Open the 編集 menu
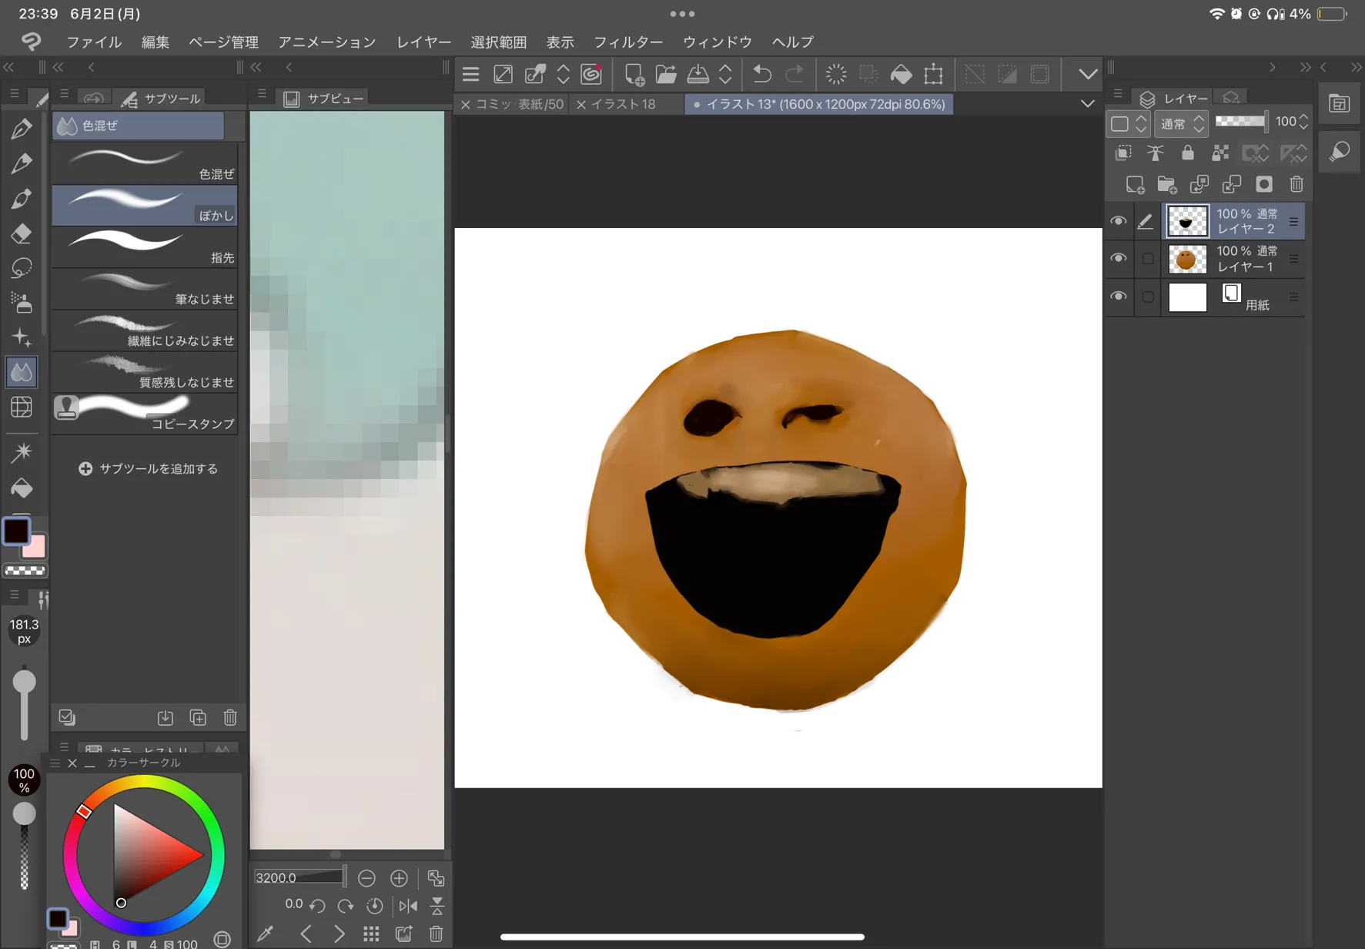 pyautogui.click(x=155, y=42)
